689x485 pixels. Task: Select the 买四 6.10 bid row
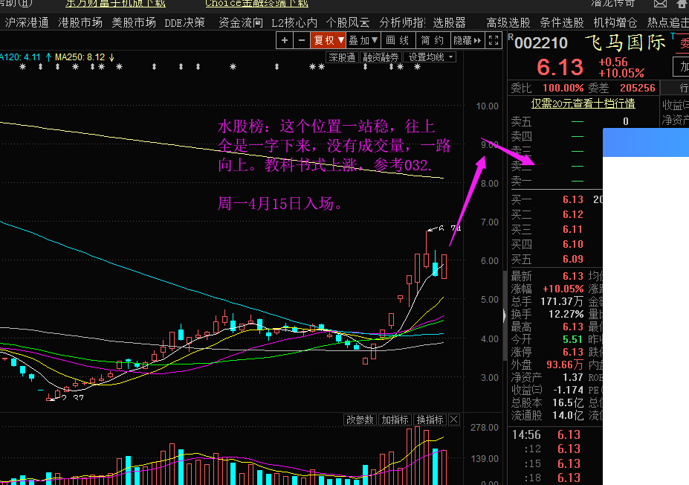tap(556, 245)
